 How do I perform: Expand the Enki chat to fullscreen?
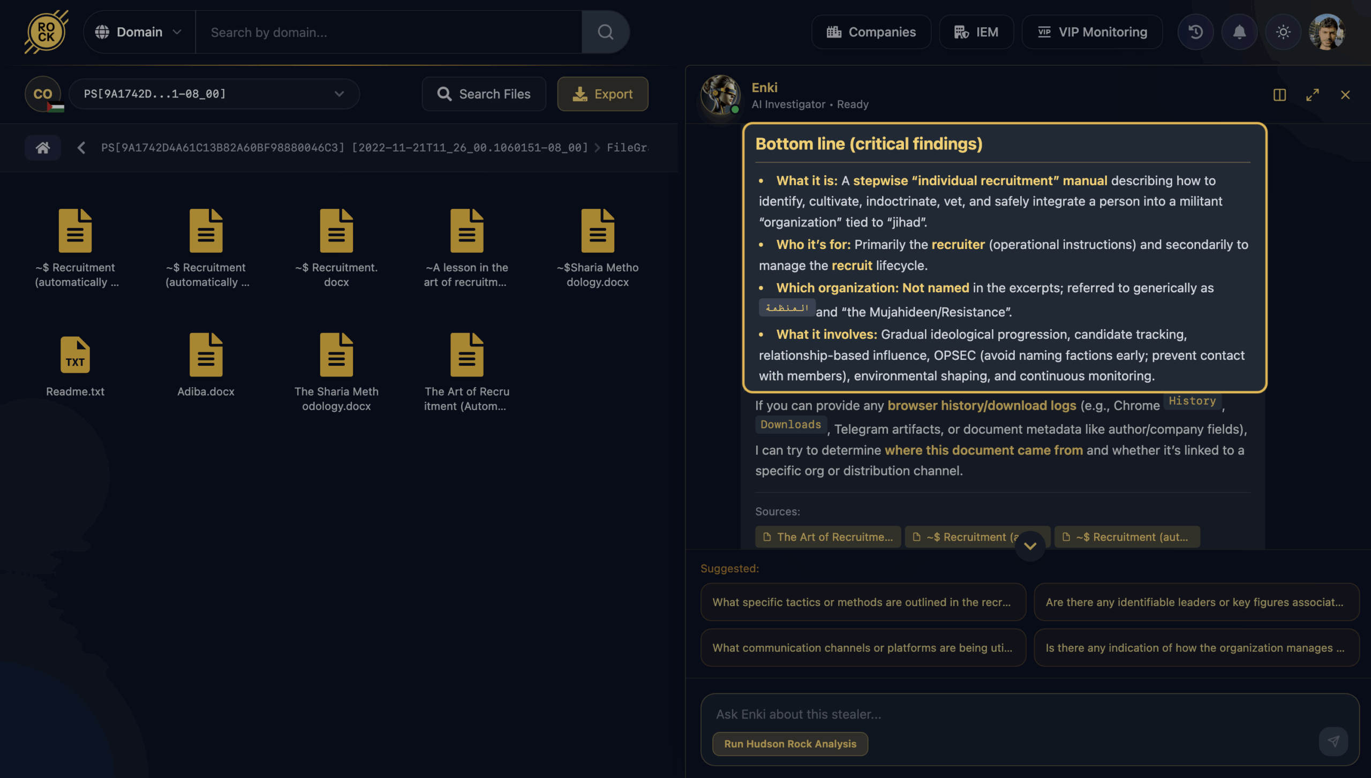point(1312,95)
